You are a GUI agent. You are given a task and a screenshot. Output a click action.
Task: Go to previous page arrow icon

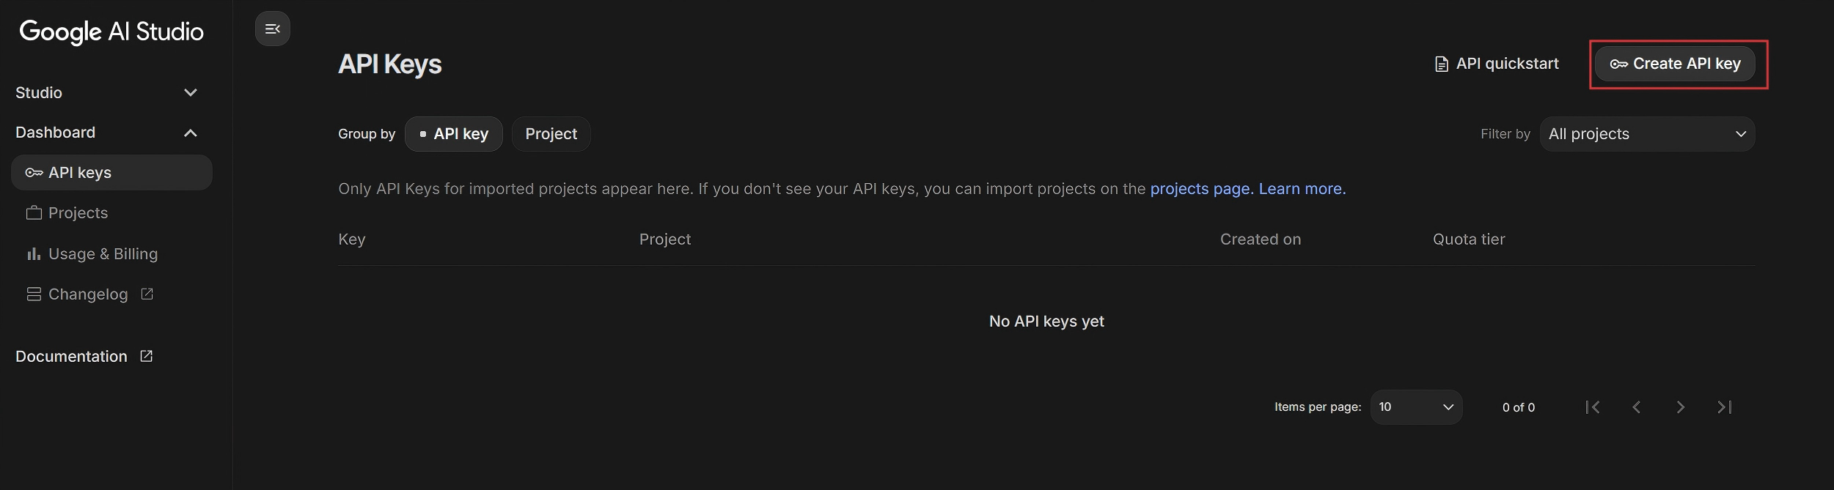pos(1636,407)
